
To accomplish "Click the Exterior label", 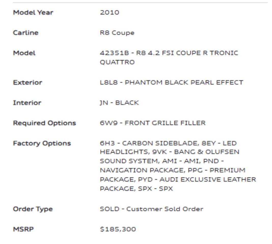I will 28,83.
